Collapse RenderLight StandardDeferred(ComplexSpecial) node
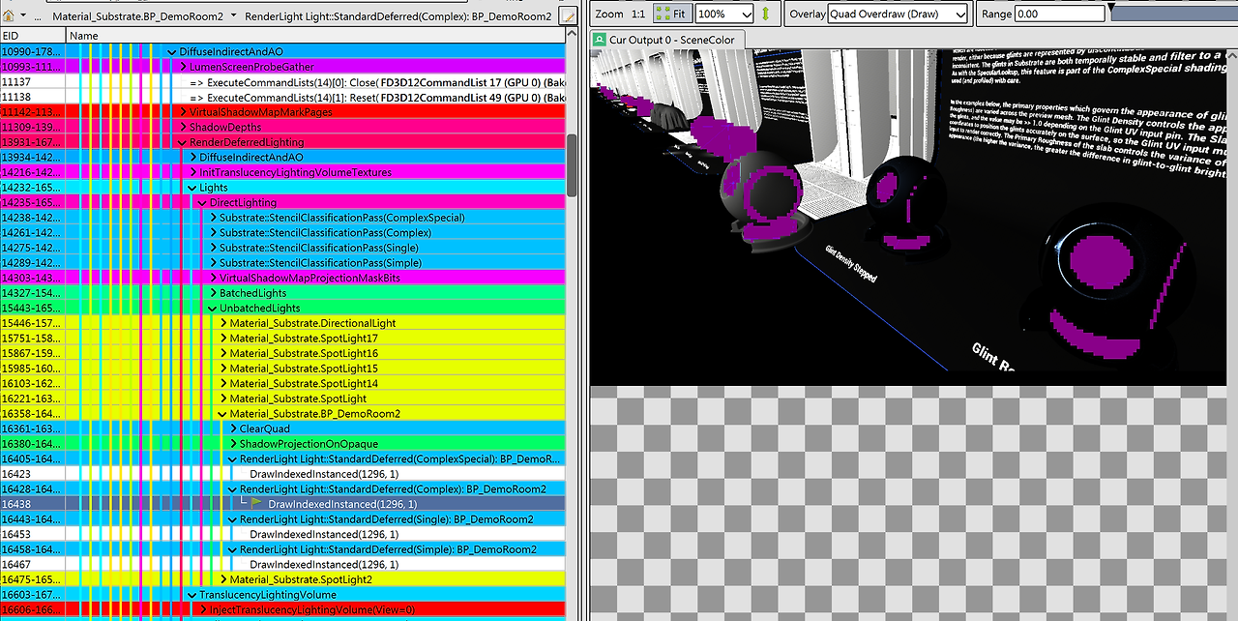The width and height of the screenshot is (1238, 621). [233, 458]
